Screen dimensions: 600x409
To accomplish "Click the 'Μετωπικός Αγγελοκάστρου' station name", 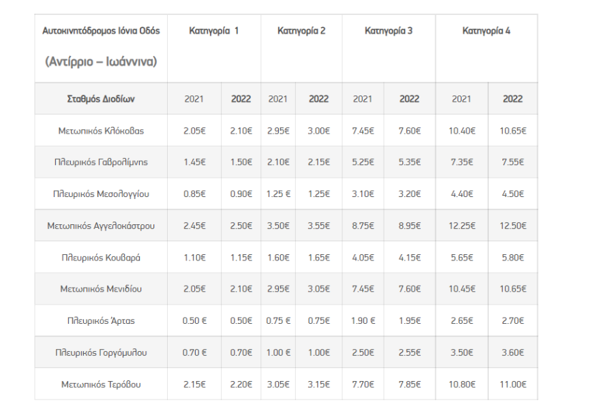I will [101, 226].
